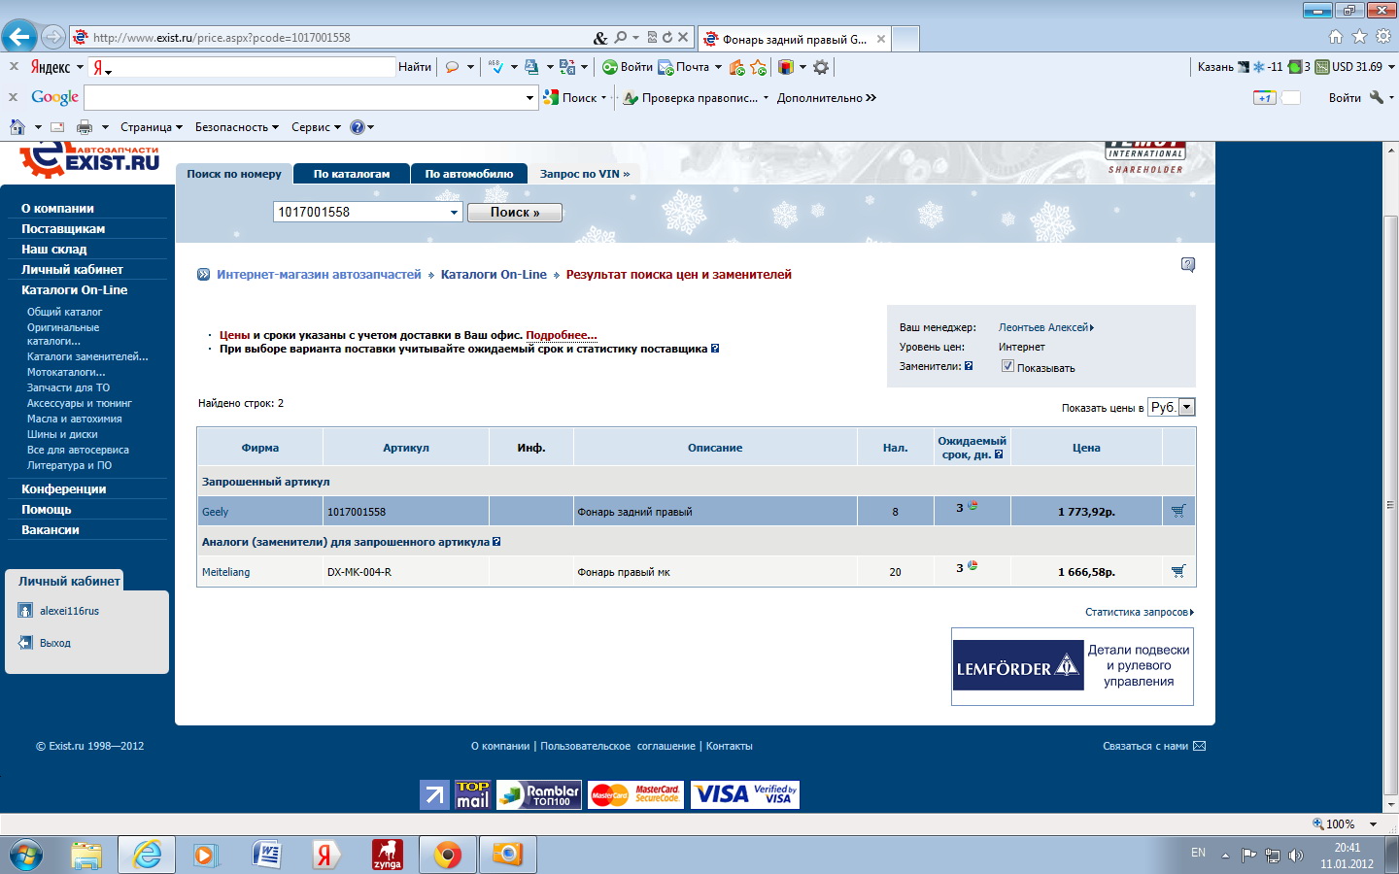
Task: Open Yandex toolbar settings gear
Action: [821, 67]
